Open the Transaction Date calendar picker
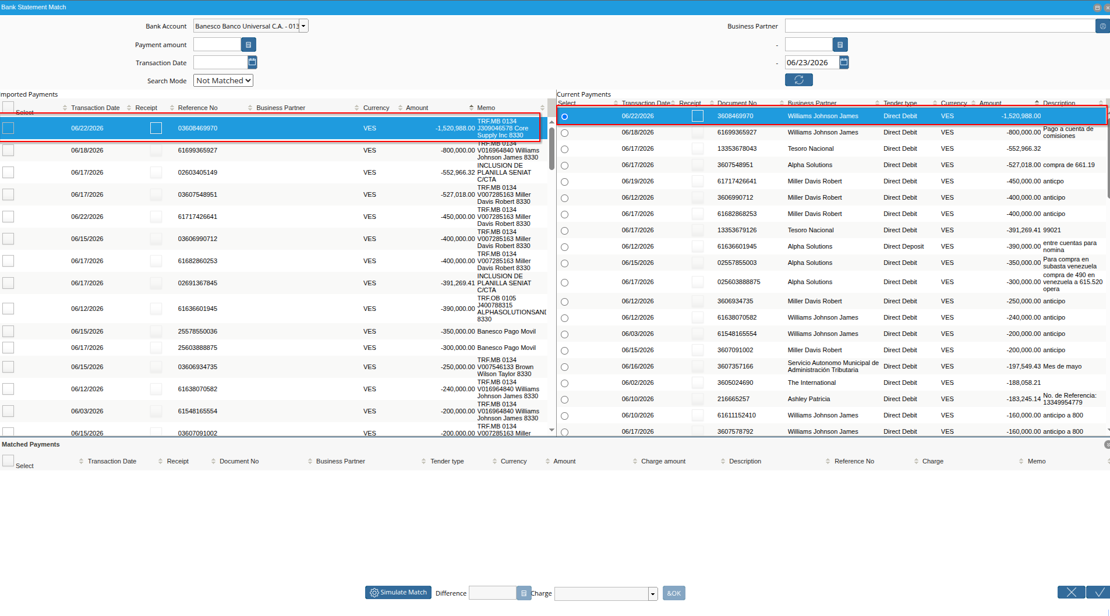 point(252,62)
